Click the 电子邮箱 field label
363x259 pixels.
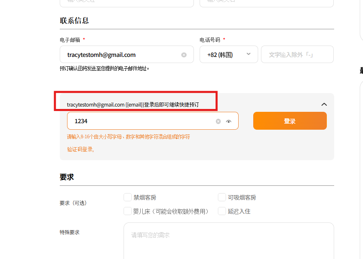[x=70, y=40]
